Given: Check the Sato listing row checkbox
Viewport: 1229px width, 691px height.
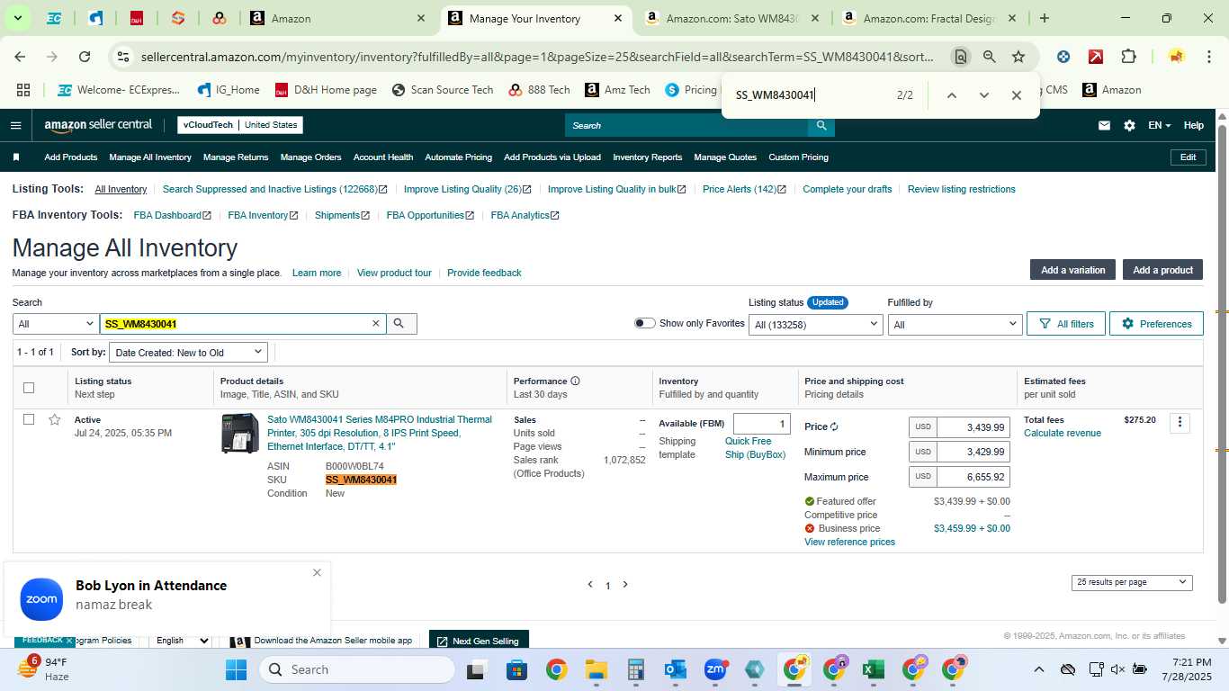Looking at the screenshot, I should [29, 419].
